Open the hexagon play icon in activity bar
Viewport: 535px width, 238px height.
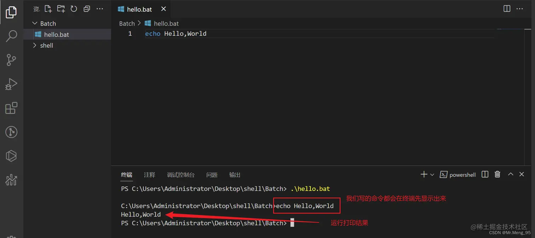tap(11, 156)
